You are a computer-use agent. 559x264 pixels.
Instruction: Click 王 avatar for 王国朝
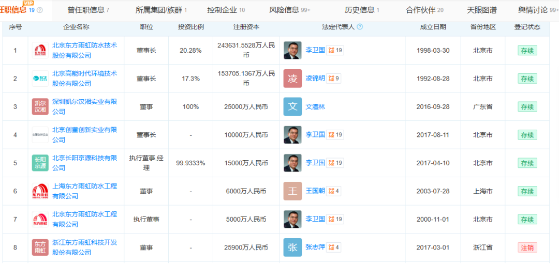pos(292,191)
